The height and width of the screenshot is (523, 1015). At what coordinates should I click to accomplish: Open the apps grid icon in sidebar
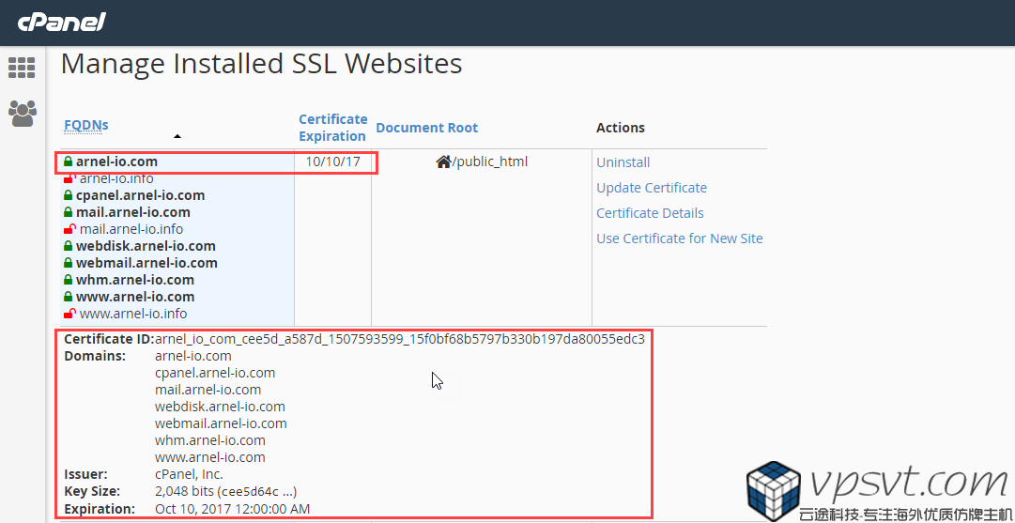(x=22, y=68)
